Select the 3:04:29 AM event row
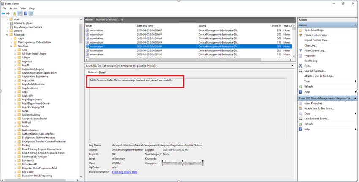 189,55
